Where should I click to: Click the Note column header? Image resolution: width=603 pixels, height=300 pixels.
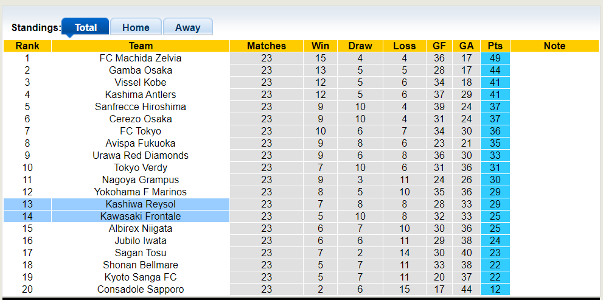click(x=554, y=46)
